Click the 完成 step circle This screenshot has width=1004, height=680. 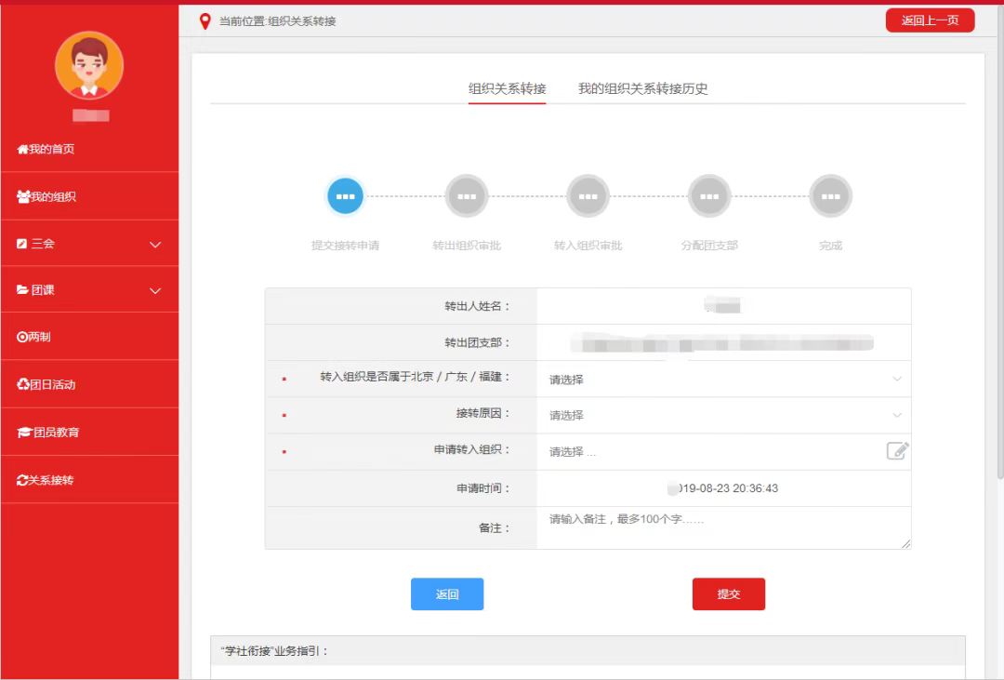830,196
